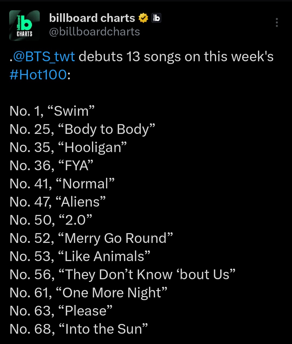Click the No. 36 "FYA" line
292x344 pixels.
[x=51, y=166]
